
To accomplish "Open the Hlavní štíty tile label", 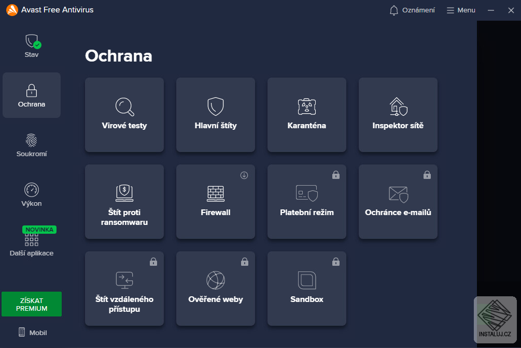I will pos(216,126).
